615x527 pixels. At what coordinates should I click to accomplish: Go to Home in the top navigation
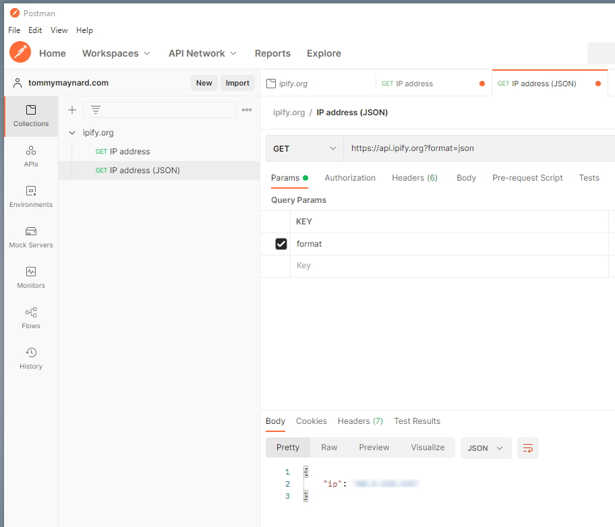click(53, 53)
